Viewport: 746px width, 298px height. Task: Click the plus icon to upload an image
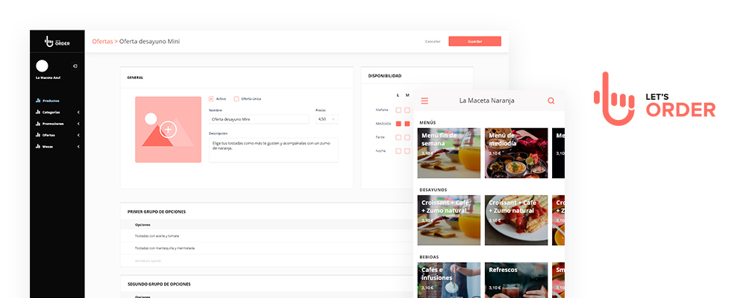click(168, 130)
